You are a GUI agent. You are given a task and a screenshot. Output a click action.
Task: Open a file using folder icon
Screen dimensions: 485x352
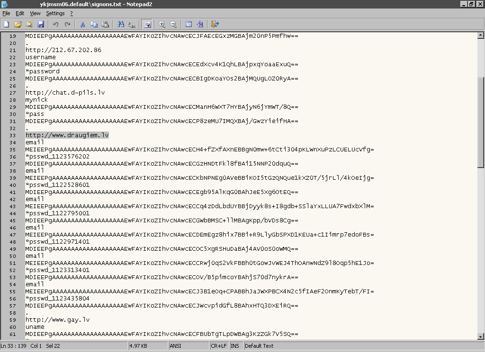18,24
